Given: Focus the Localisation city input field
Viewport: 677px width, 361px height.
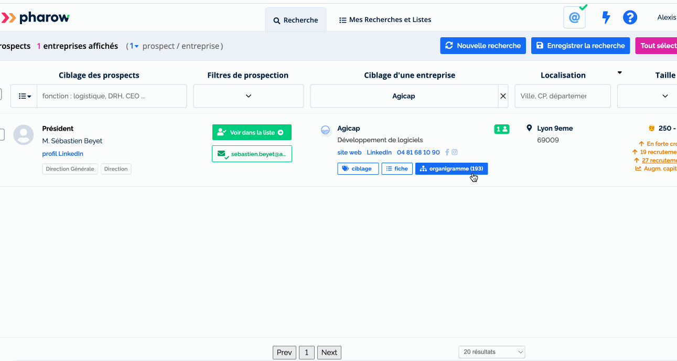Looking at the screenshot, I should [563, 96].
